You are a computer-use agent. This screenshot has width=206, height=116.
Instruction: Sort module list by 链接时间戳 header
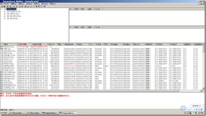tap(40, 44)
